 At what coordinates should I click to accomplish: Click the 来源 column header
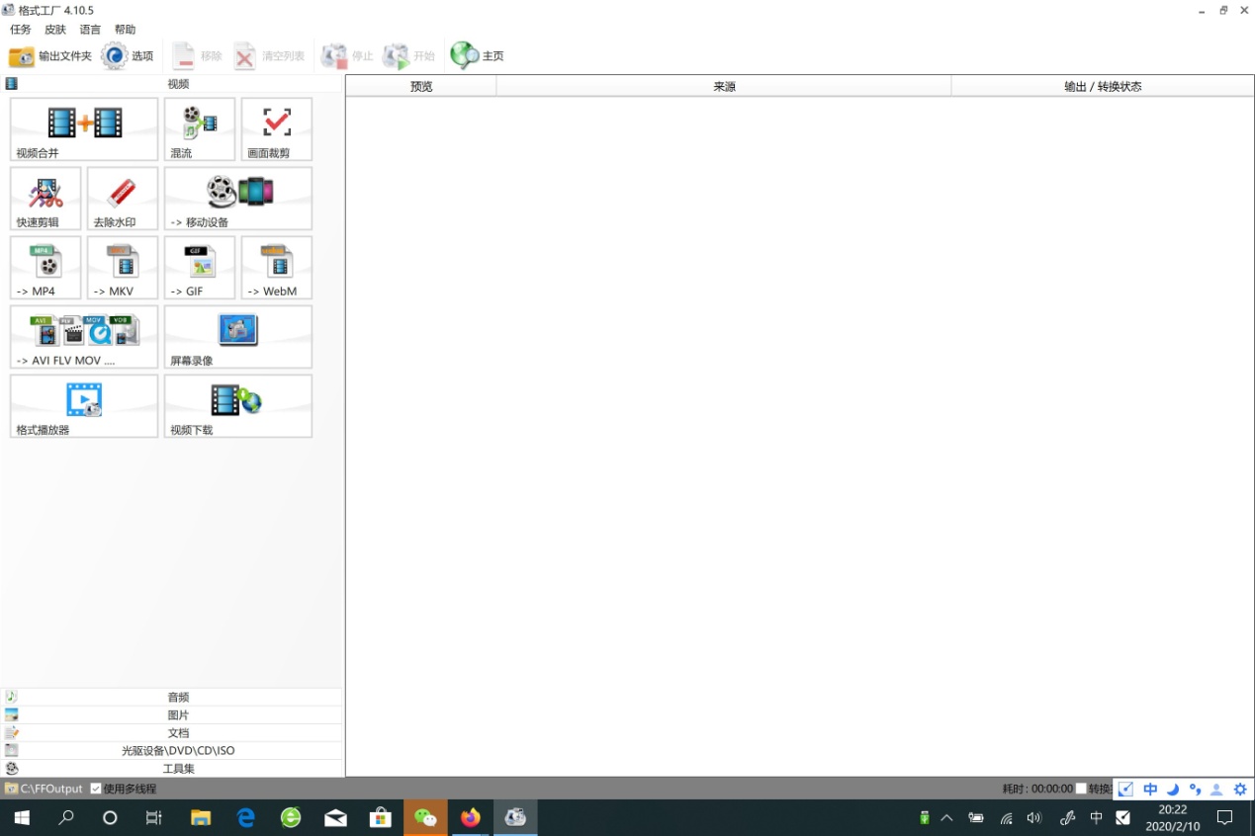tap(724, 86)
